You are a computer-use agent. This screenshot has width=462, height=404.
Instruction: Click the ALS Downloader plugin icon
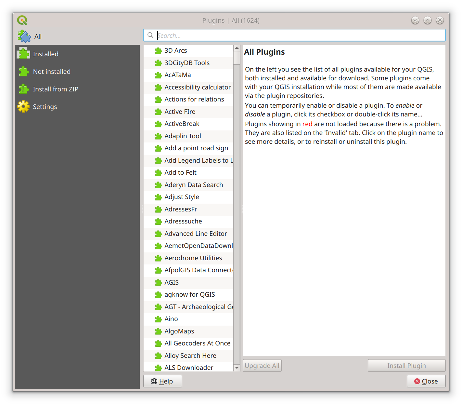click(x=158, y=368)
